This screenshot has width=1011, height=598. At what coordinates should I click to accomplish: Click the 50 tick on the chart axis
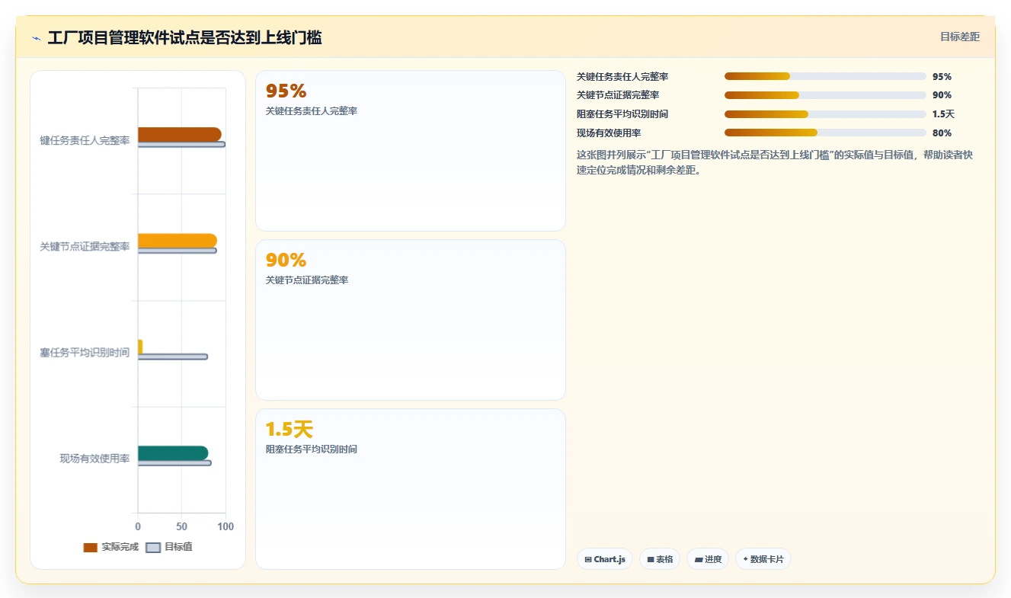point(181,526)
